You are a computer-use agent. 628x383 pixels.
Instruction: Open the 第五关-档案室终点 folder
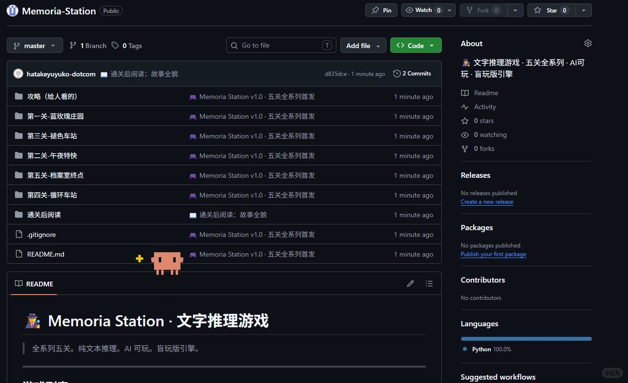click(x=55, y=175)
